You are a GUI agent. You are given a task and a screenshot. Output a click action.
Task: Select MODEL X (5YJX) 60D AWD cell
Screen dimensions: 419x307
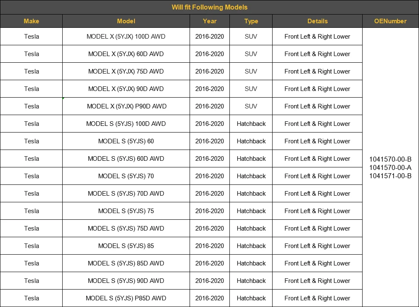(126, 54)
